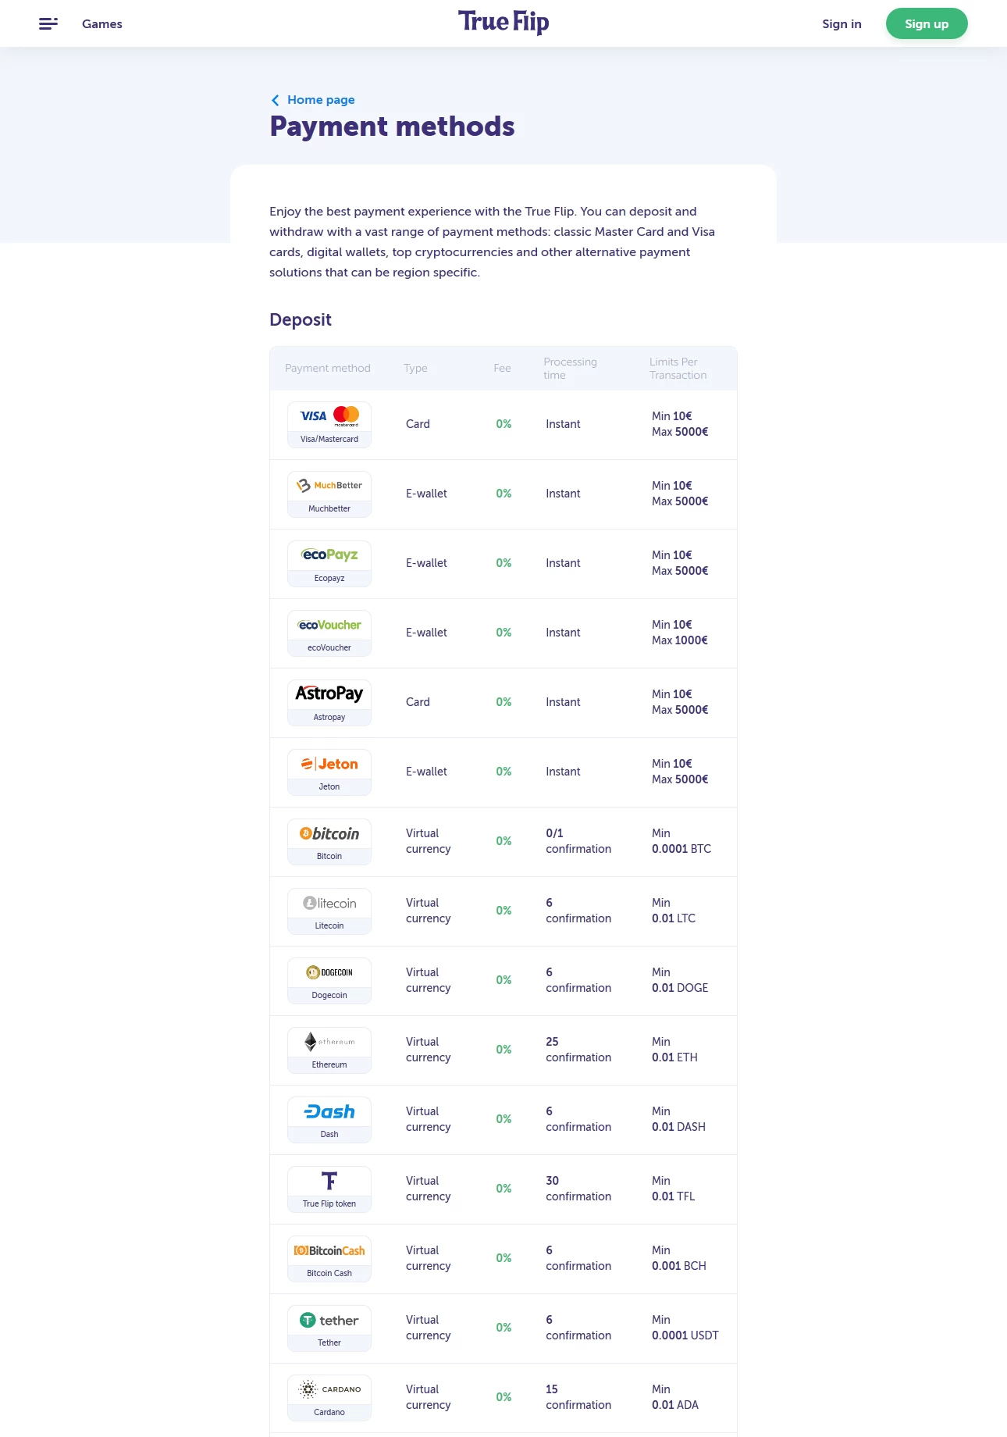Click 0.01 DASH minimum limit
The height and width of the screenshot is (1437, 1007).
pyautogui.click(x=678, y=1127)
